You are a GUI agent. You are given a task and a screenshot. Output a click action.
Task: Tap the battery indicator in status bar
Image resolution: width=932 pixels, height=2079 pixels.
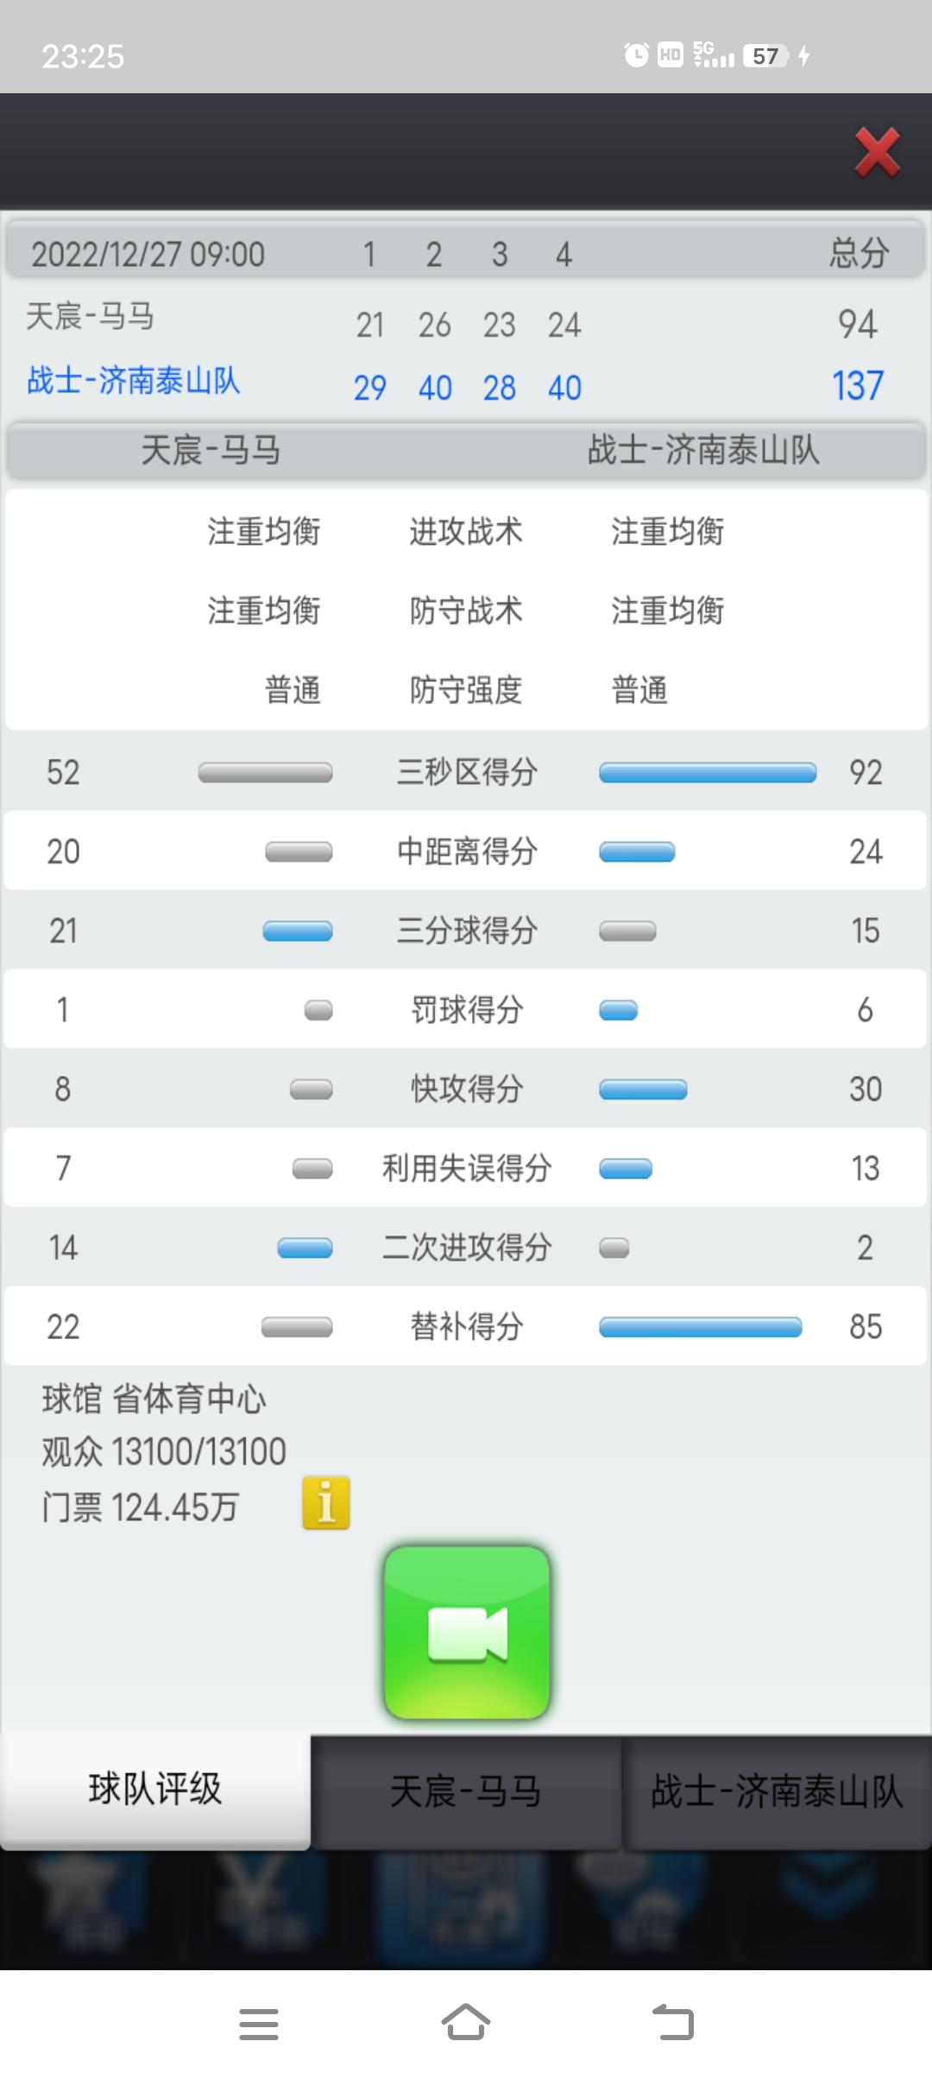[x=765, y=56]
